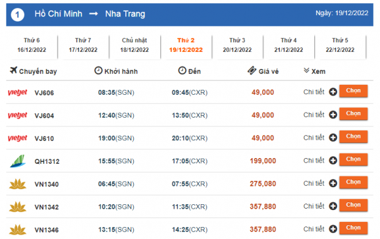Click the airplane icon in Chuyến bay header

pyautogui.click(x=13, y=70)
